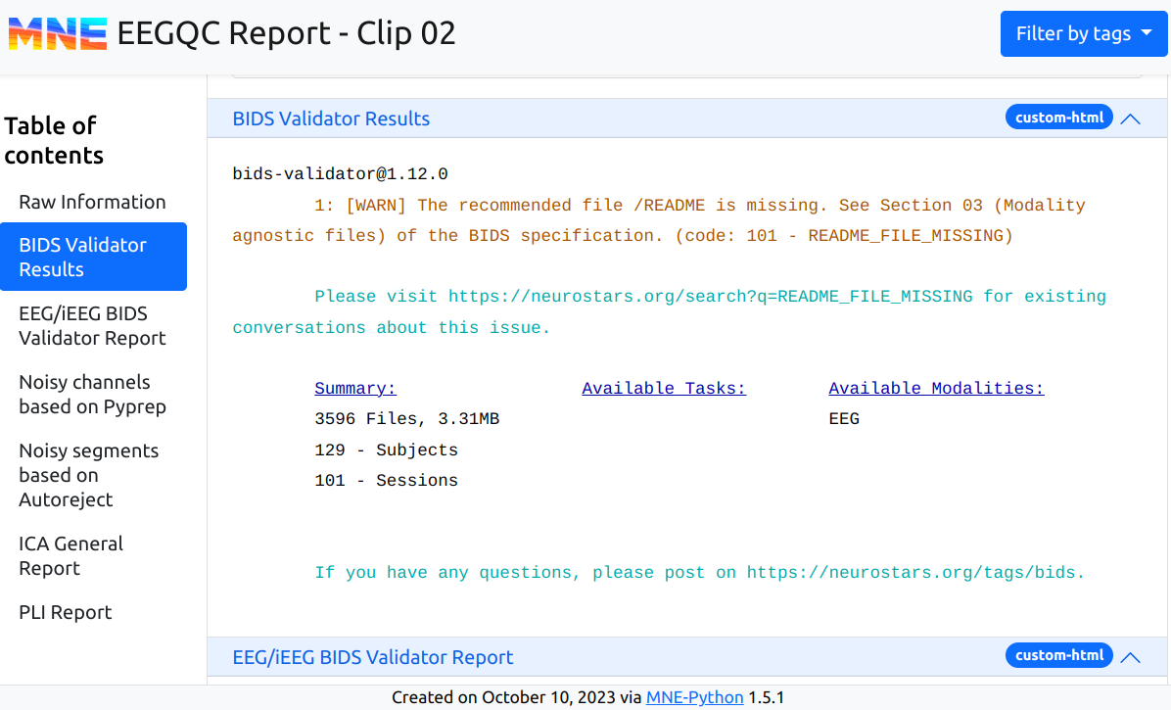Open ICA General Report from contents
This screenshot has height=710, width=1171.
coord(70,555)
